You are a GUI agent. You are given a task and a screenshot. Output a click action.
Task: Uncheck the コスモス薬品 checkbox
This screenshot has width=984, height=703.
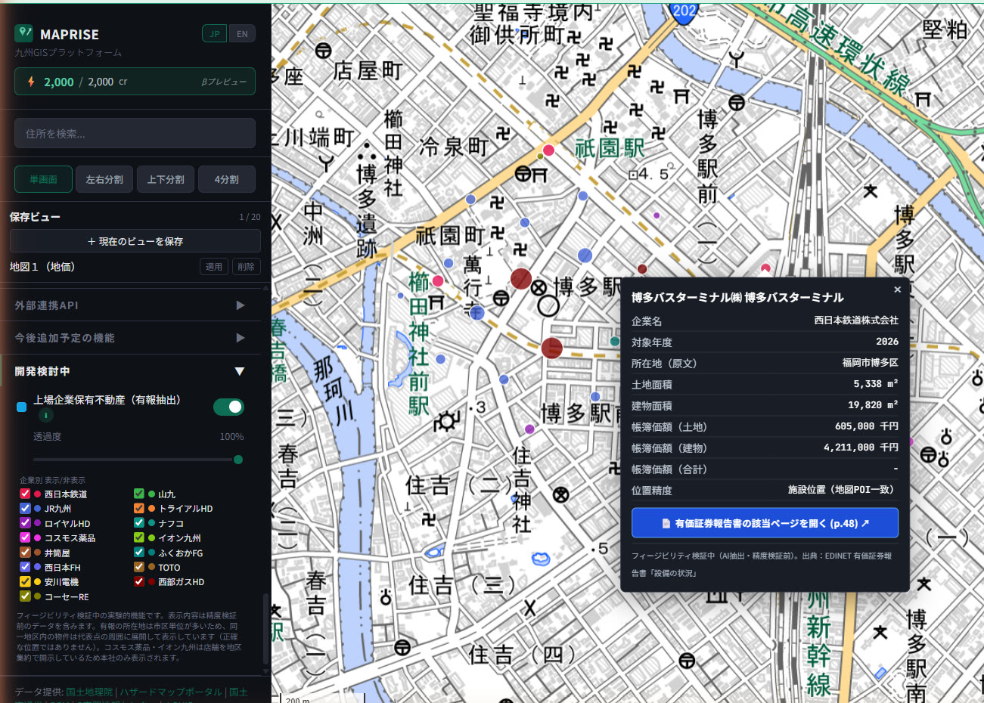tap(25, 537)
